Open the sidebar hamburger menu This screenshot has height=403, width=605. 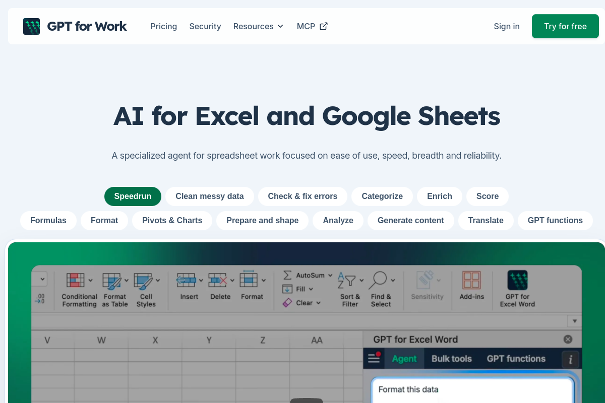coord(374,358)
